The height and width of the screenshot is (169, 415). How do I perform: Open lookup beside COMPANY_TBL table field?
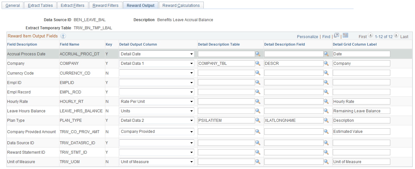tap(258, 63)
